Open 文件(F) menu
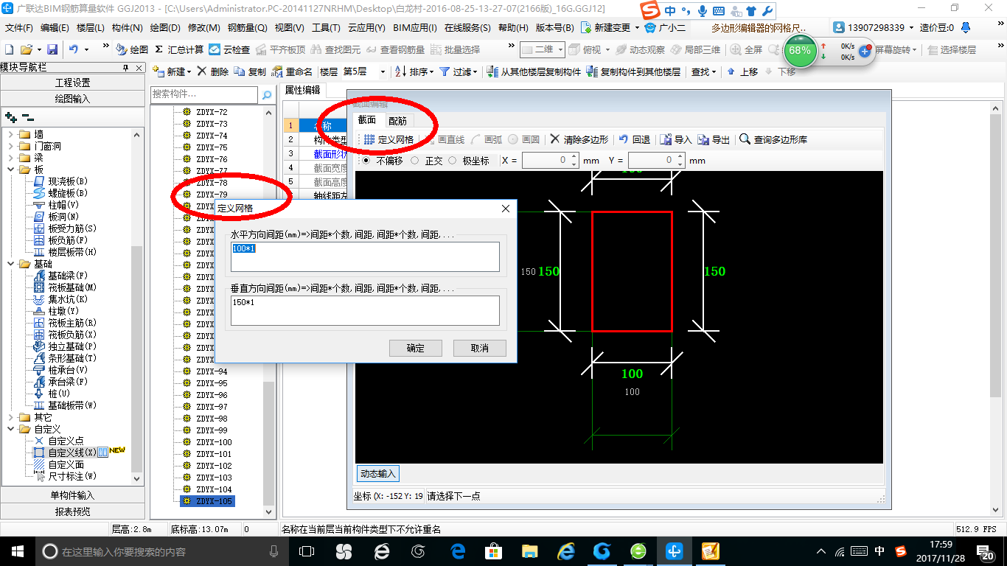1007x566 pixels. click(x=19, y=28)
